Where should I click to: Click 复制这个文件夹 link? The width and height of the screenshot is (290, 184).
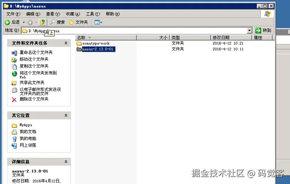tap(34, 66)
